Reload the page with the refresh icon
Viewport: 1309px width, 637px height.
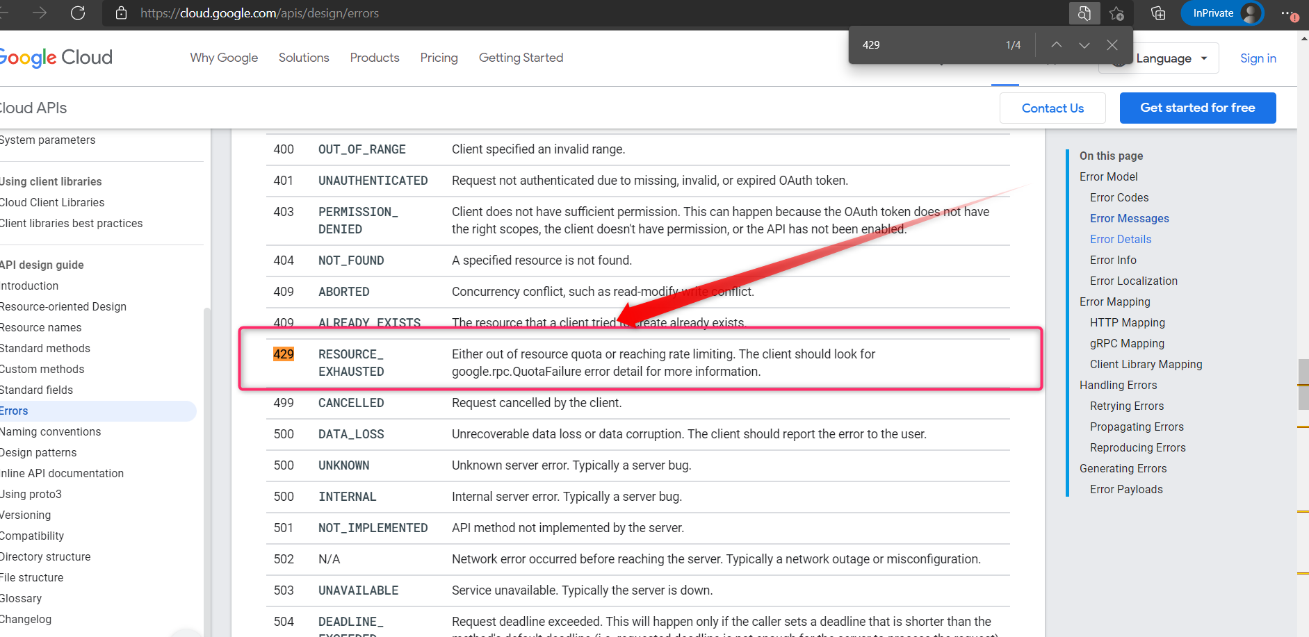(78, 13)
